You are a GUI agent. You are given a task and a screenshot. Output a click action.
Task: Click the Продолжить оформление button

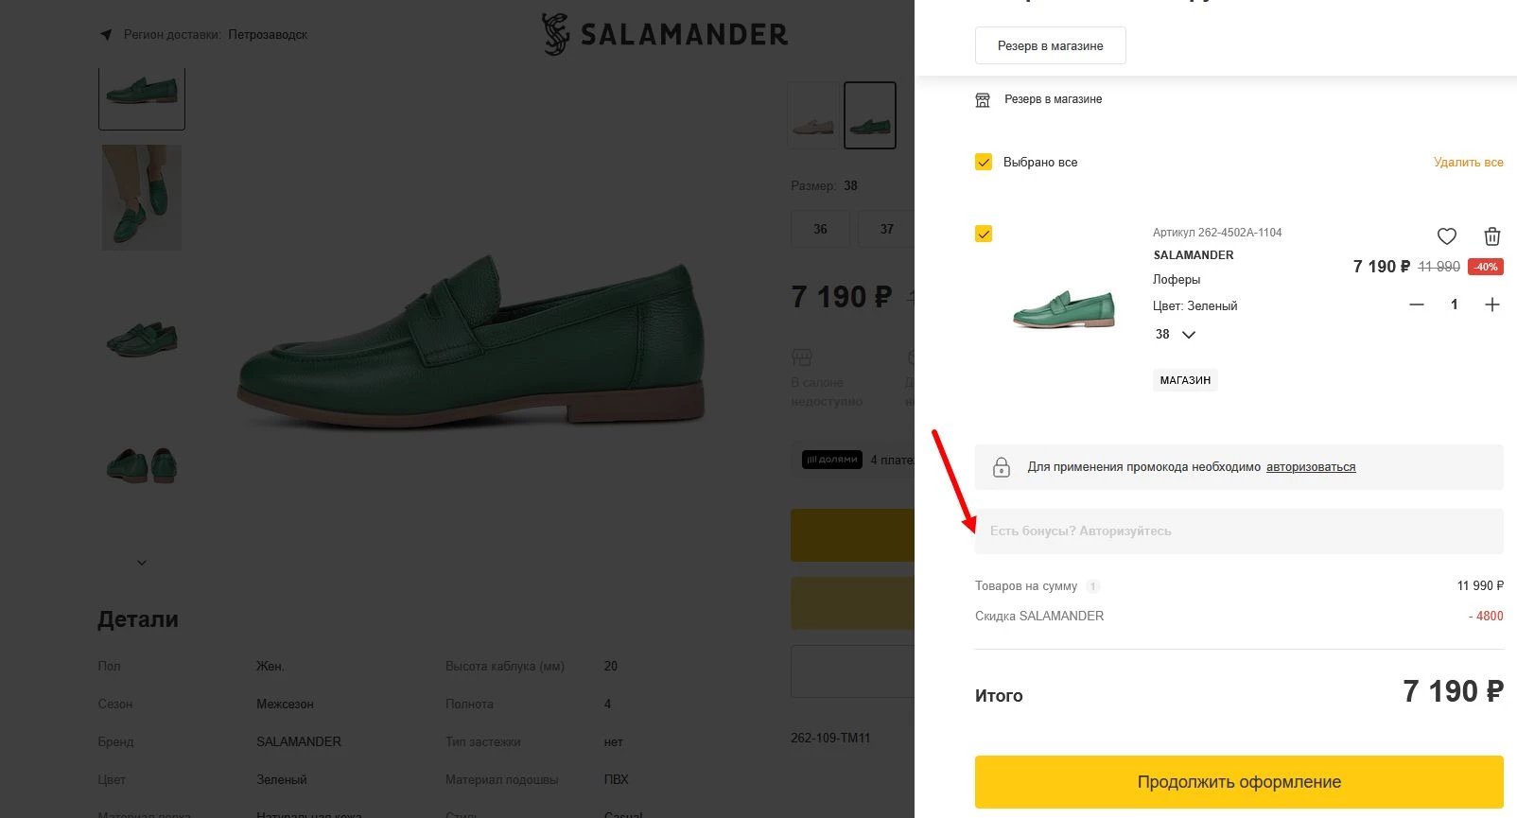click(x=1238, y=781)
